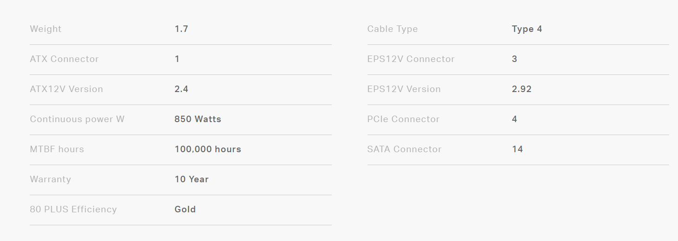Screen dimensions: 678x241
Task: Select the 1.7 weight value
Action: tap(181, 29)
